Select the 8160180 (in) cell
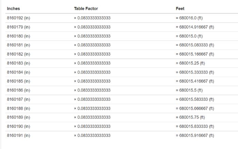 click(x=18, y=36)
